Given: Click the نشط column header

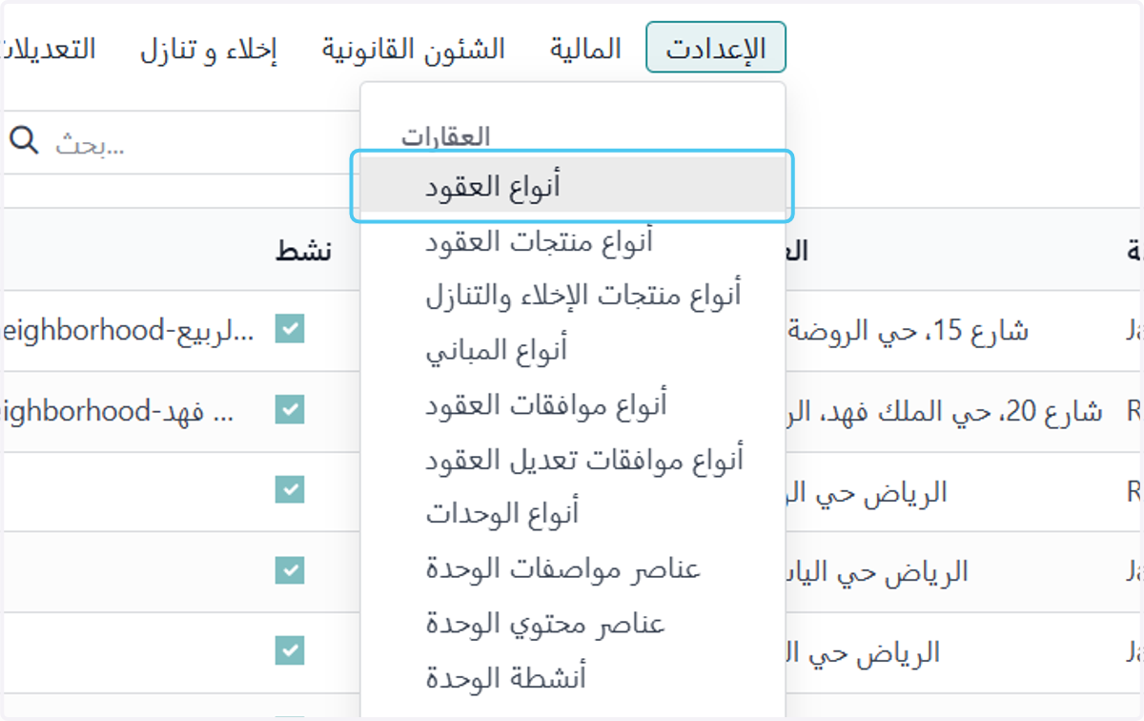Looking at the screenshot, I should coord(304,250).
